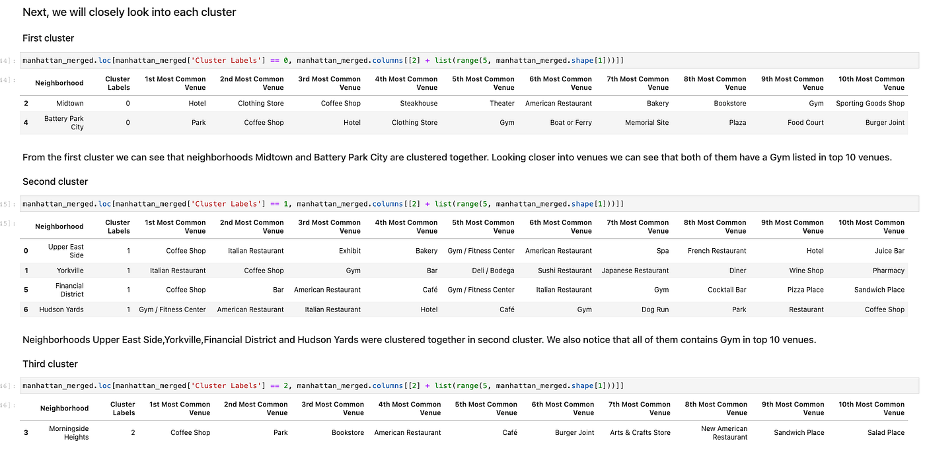Screen dimensions: 925x460
Task: Click the Bakery cell in Upper East Side row
Action: pyautogui.click(x=426, y=251)
